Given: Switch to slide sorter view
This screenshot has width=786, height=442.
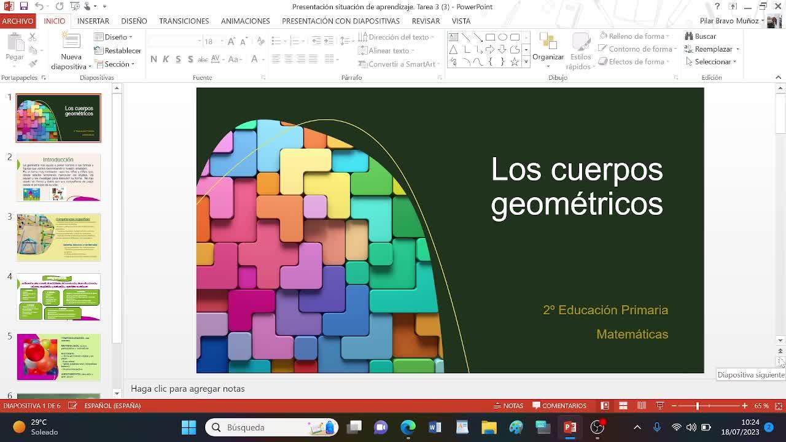Looking at the screenshot, I should [x=623, y=406].
